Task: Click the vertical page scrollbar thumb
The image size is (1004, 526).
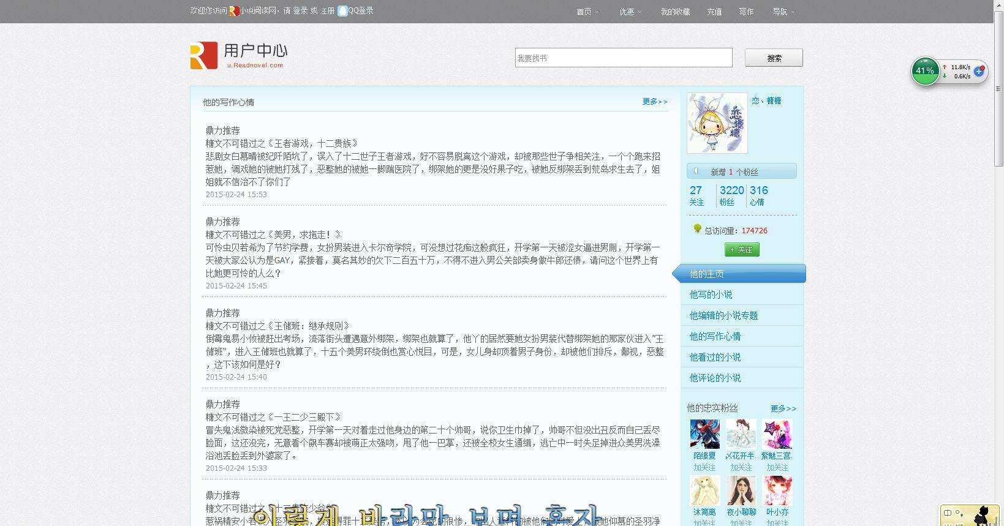Action: (999, 89)
